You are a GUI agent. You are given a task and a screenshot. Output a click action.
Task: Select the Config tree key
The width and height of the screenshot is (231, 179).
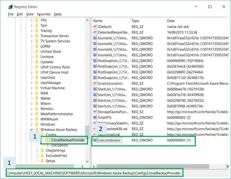click(x=51, y=135)
